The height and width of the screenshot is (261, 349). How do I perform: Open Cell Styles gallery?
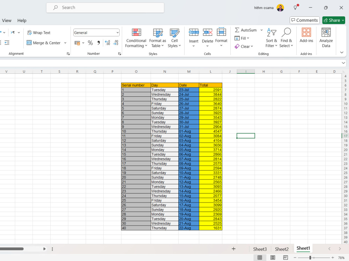coord(174,38)
